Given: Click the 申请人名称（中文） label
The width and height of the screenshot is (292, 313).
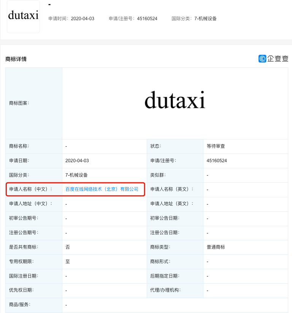Looking at the screenshot, I should [x=30, y=189].
